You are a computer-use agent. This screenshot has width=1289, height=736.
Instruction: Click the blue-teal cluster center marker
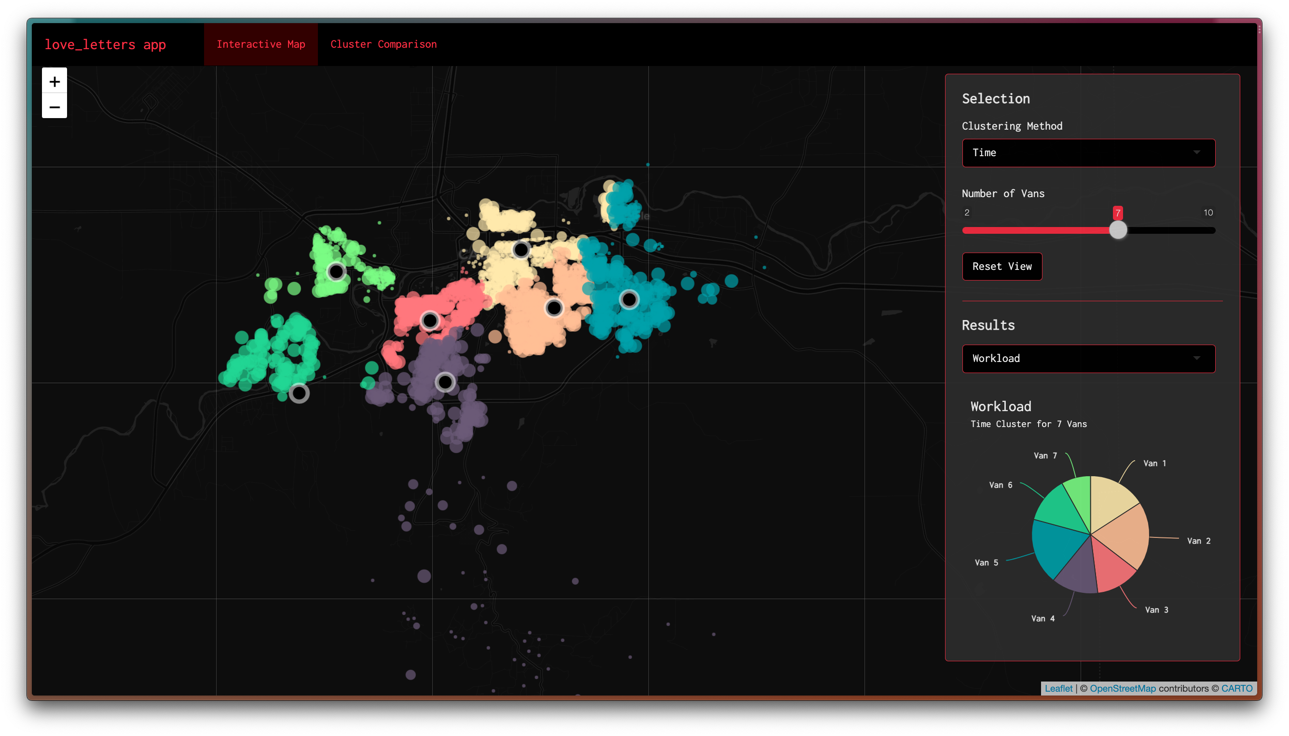click(629, 299)
